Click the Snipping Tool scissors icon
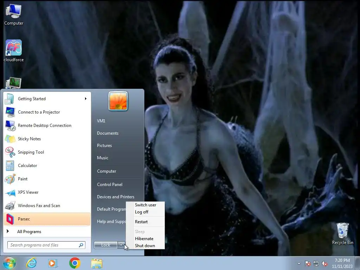The height and width of the screenshot is (270, 360). point(10,152)
